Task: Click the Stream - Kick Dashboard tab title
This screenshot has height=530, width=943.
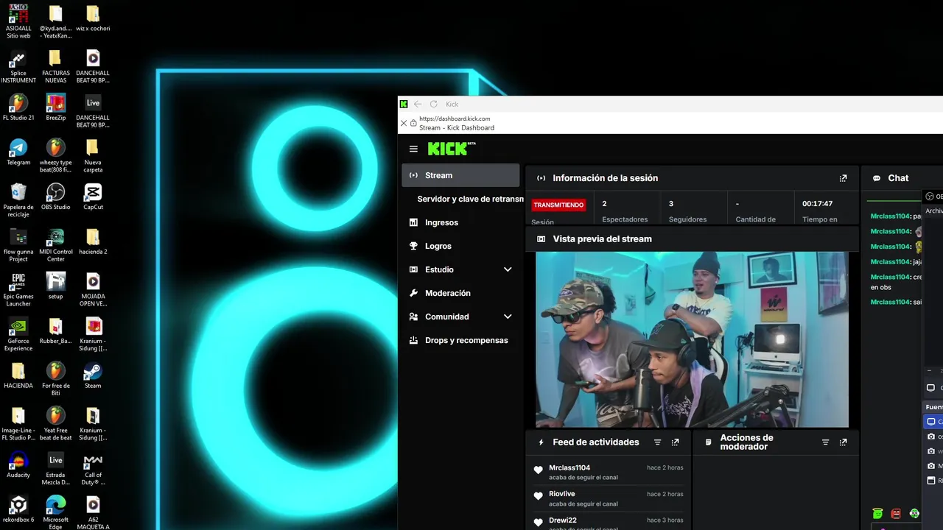Action: point(457,127)
